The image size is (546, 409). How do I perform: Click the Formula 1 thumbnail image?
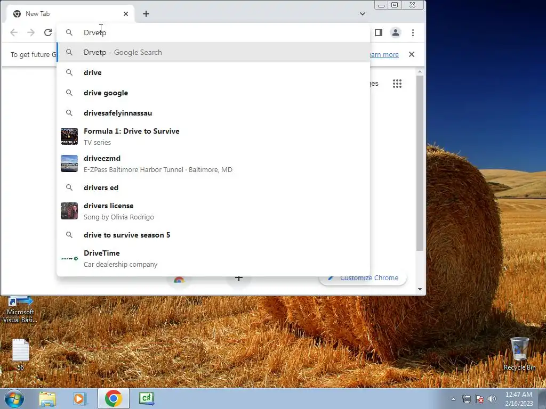(69, 136)
